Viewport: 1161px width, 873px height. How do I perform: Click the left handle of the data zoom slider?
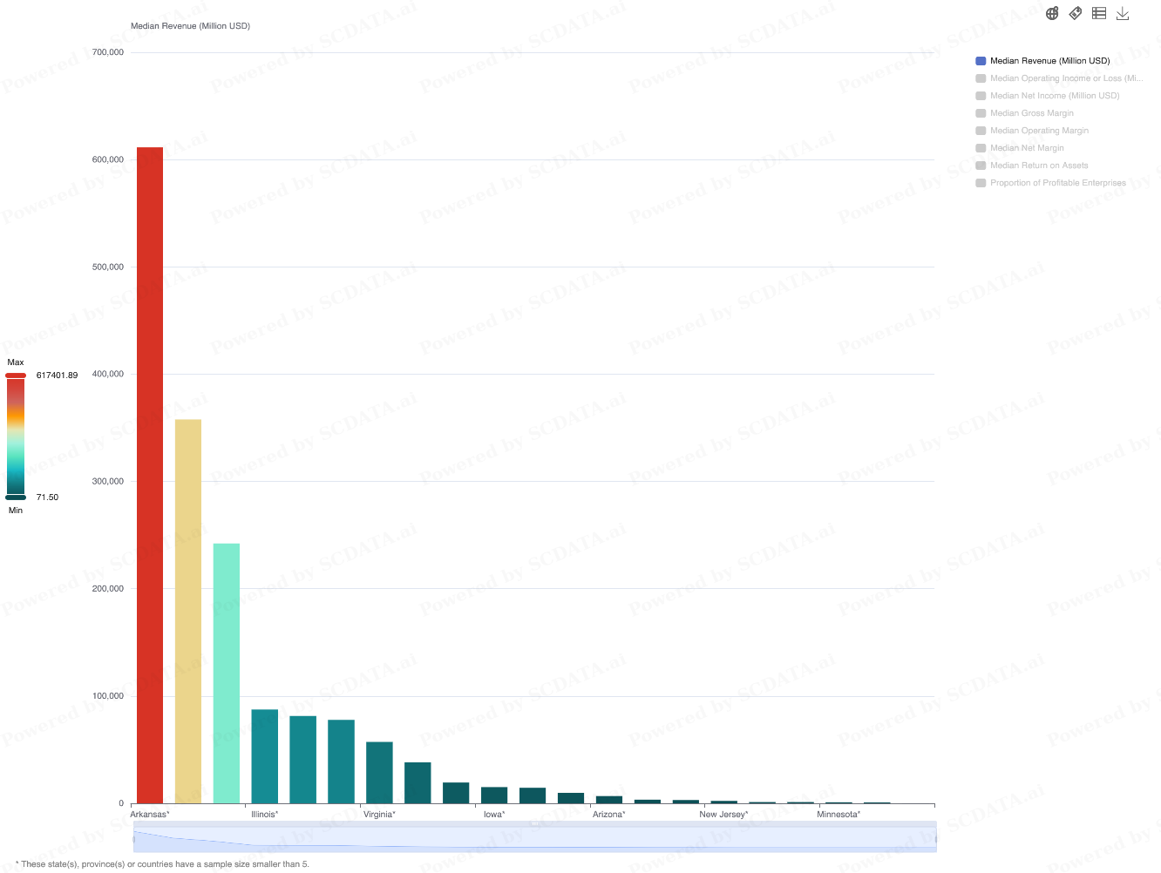[x=134, y=839]
